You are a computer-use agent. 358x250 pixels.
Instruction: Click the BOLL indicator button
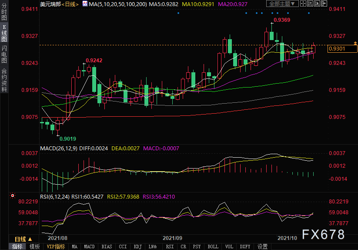pyautogui.click(x=213, y=247)
